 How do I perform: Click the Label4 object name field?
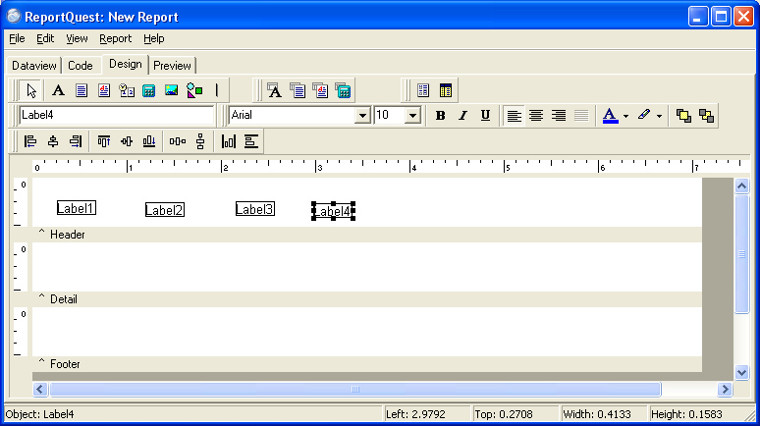point(116,116)
